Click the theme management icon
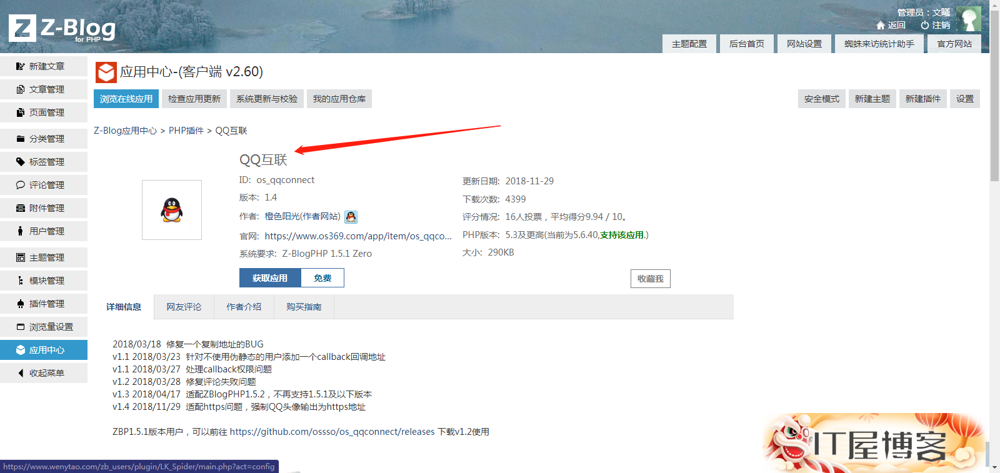 click(21, 257)
